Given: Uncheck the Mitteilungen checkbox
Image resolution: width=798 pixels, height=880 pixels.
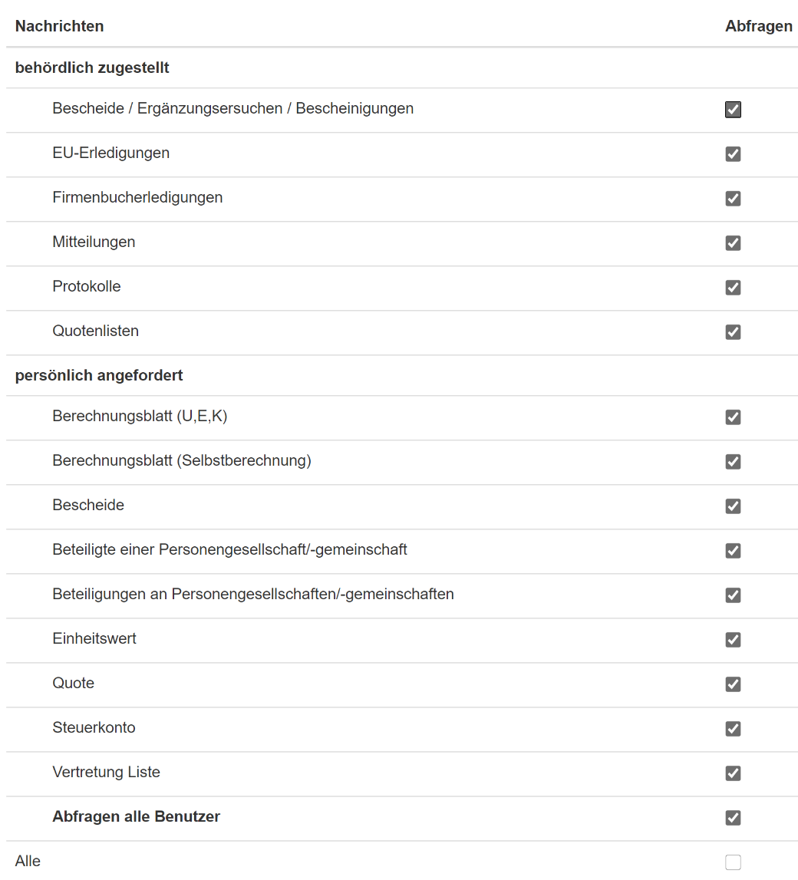Looking at the screenshot, I should (x=733, y=243).
